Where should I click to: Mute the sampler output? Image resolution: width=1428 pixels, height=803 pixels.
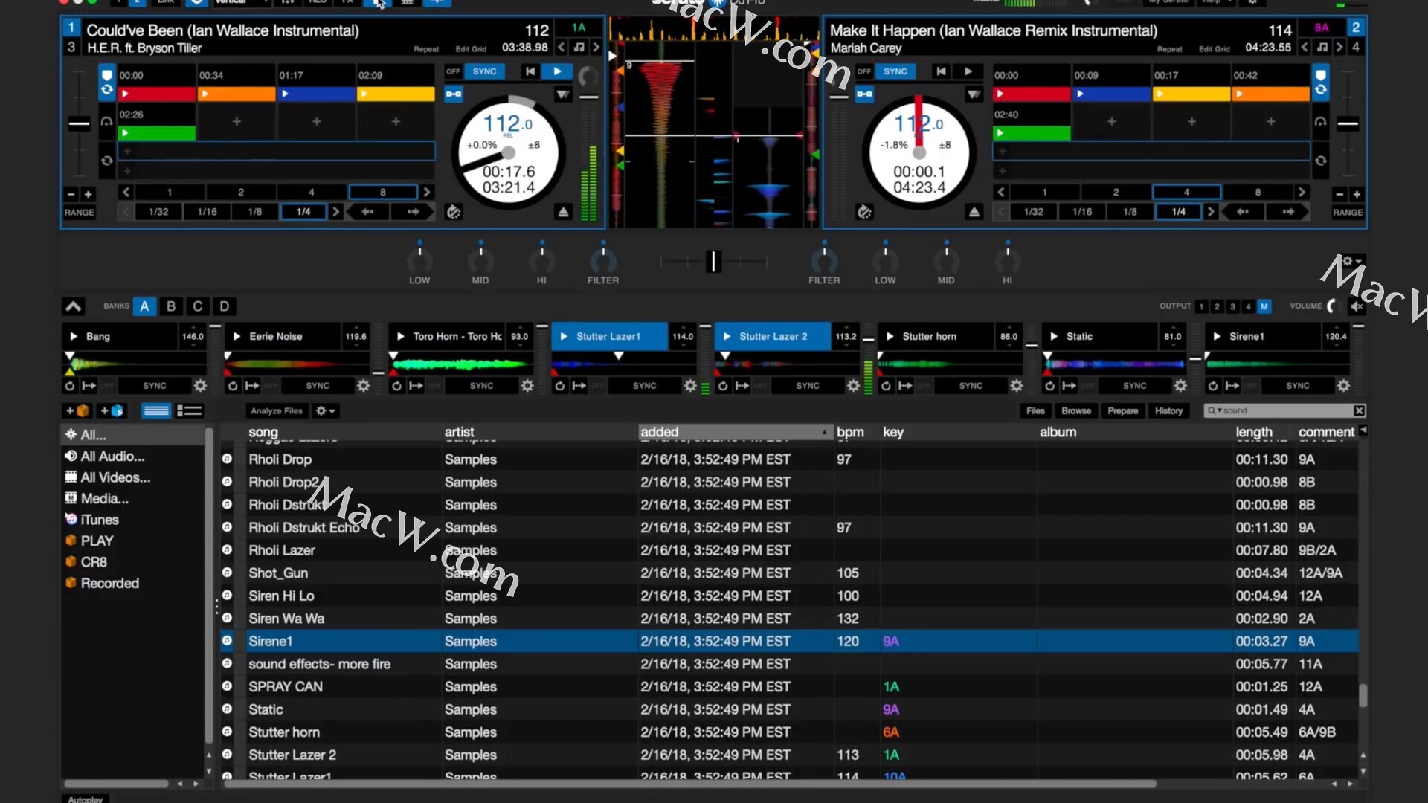pyautogui.click(x=1357, y=306)
